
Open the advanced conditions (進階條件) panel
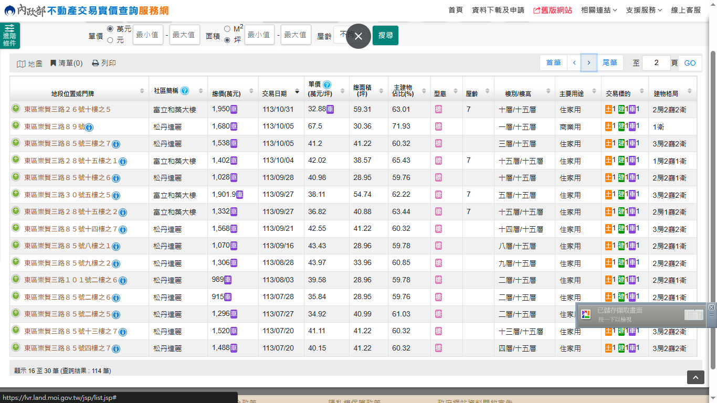[x=10, y=36]
